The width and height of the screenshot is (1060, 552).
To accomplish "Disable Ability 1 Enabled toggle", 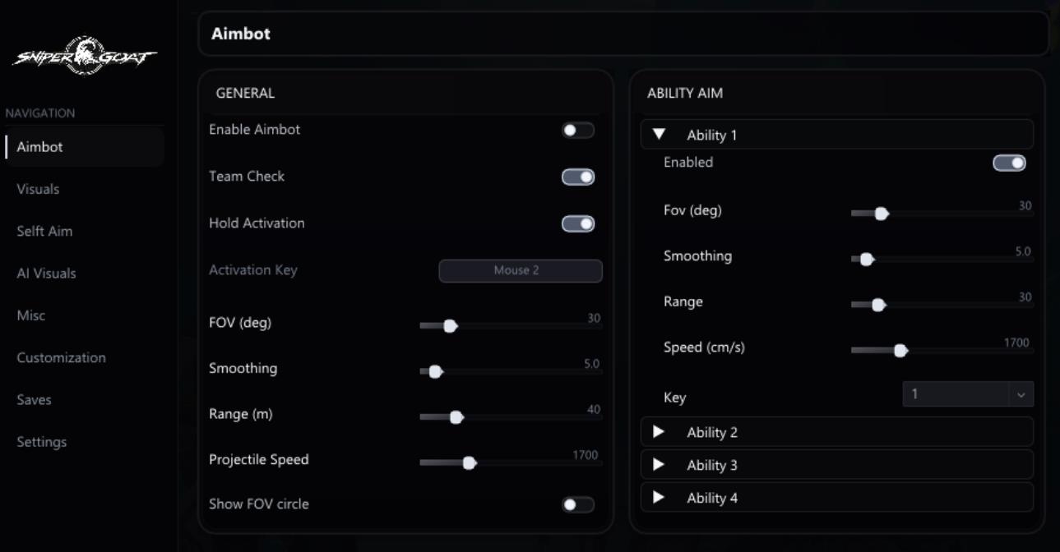I will (1009, 163).
